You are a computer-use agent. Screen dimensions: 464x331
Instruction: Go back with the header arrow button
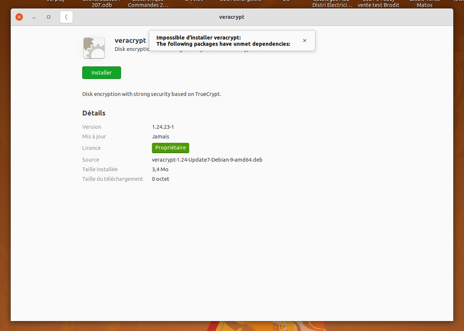pos(66,17)
